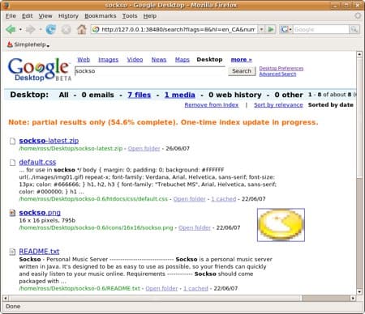Click the Stop loading icon
Image resolution: width=365 pixels, height=314 pixels.
coord(67,29)
